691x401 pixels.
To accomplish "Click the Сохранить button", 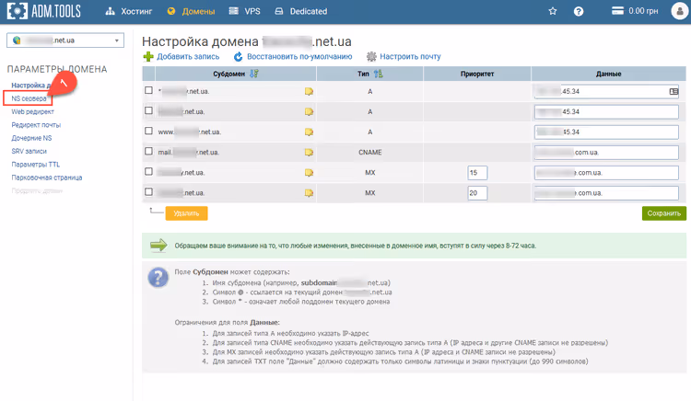I will [x=664, y=213].
